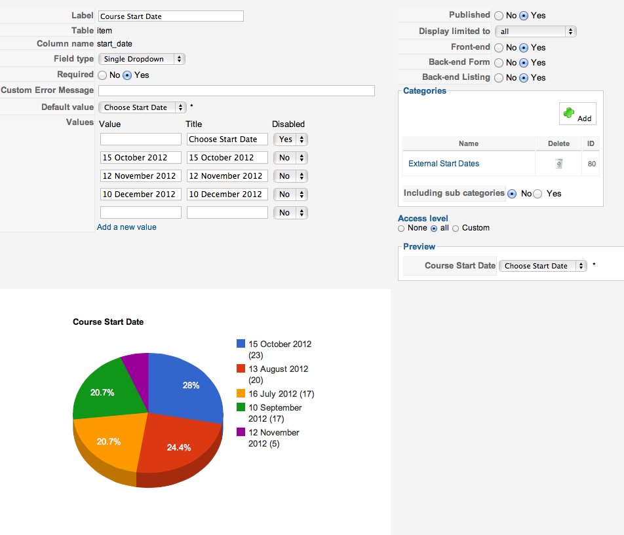624x535 pixels.
Task: Choose No for Including sub categories
Action: click(512, 194)
